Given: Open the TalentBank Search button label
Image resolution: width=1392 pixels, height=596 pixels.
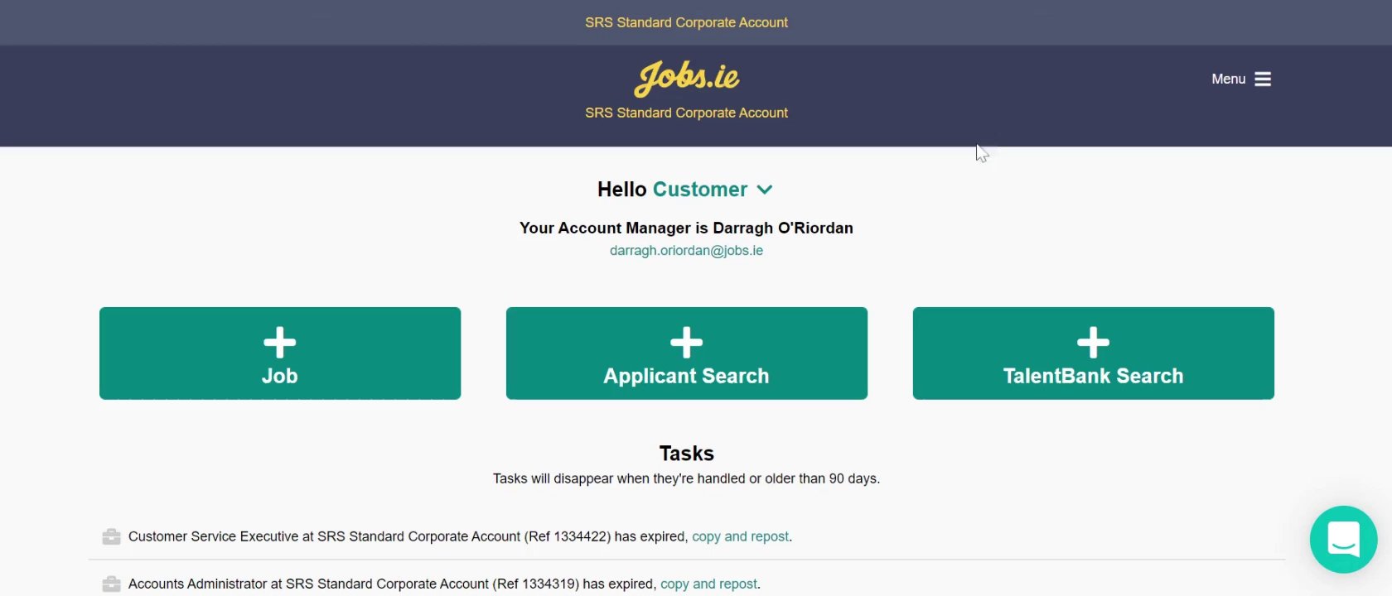Looking at the screenshot, I should [x=1093, y=377].
